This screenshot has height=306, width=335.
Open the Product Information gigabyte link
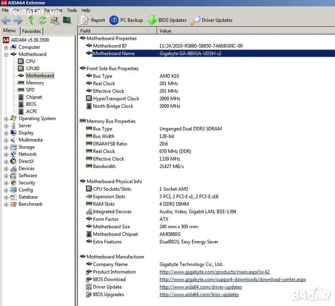point(215,272)
